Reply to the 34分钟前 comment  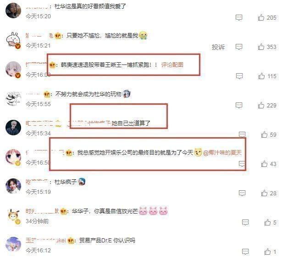[x=245, y=222]
